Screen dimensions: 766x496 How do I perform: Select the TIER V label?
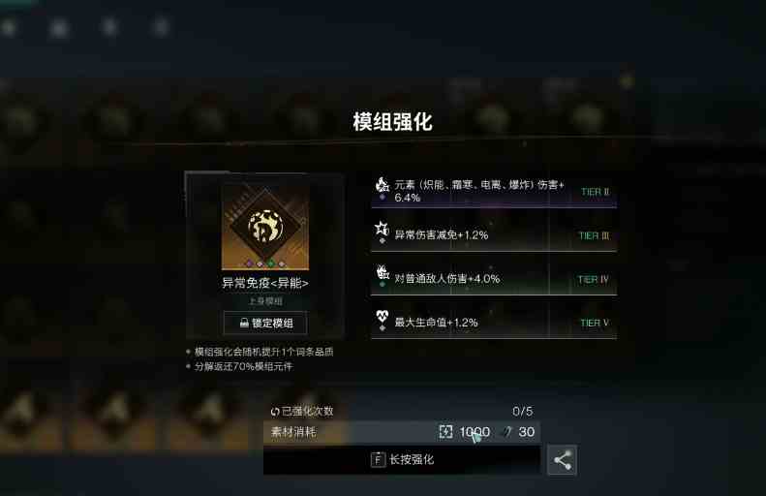click(x=595, y=323)
